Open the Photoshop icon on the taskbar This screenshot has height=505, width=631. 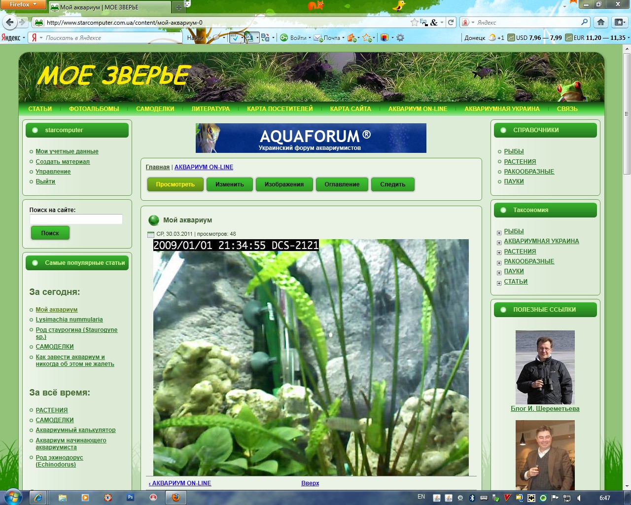pos(130,498)
